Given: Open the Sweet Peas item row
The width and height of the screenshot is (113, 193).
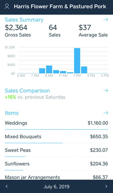Looking at the screenshot, I should click(56, 150).
